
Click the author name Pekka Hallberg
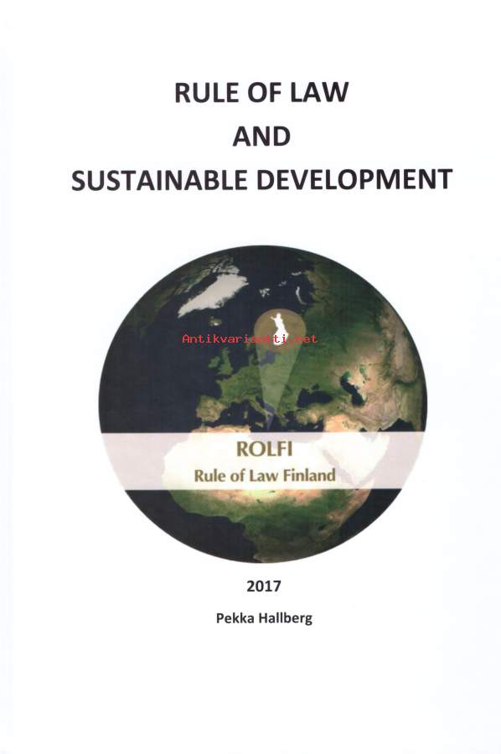pyautogui.click(x=264, y=618)
